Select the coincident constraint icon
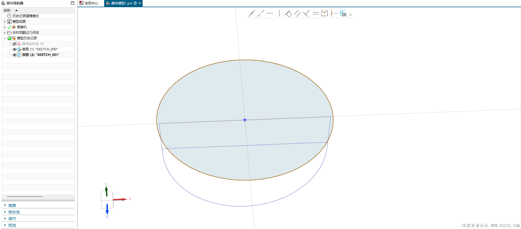Image resolution: width=521 pixels, height=229 pixels. [251, 13]
